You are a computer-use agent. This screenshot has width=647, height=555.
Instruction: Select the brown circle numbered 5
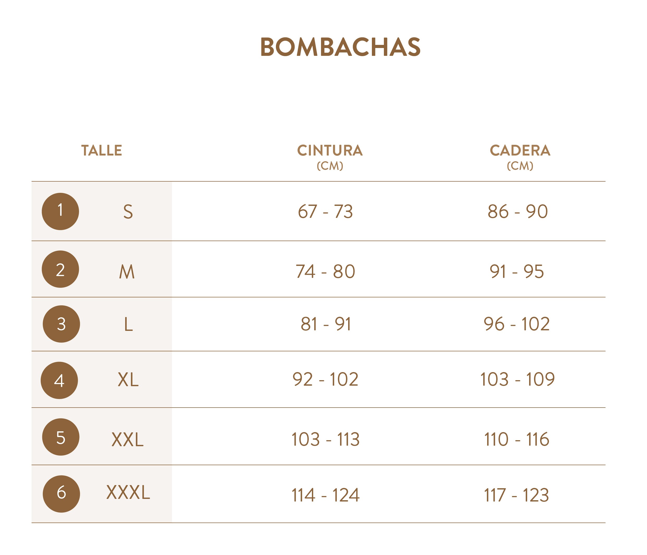(x=61, y=437)
